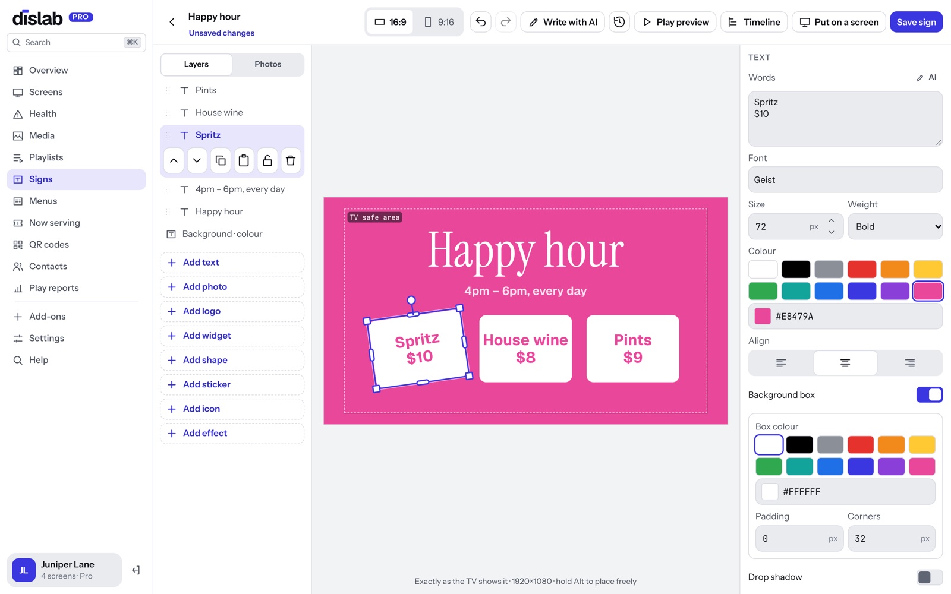Grab the rotation handle above Spritz box
The width and height of the screenshot is (951, 594).
(x=411, y=300)
